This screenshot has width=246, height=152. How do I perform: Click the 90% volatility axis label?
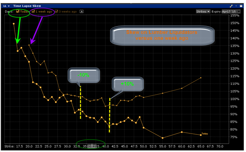click(235, 114)
